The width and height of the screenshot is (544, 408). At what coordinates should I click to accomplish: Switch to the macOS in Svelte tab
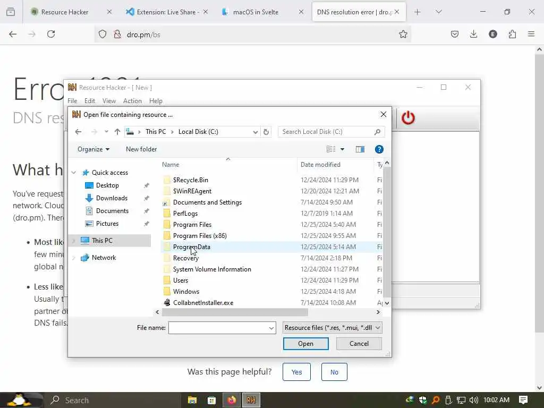coord(261,12)
